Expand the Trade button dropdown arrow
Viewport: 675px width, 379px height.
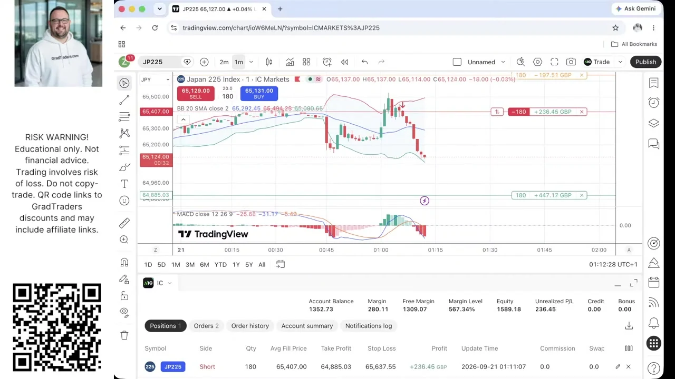pyautogui.click(x=620, y=62)
